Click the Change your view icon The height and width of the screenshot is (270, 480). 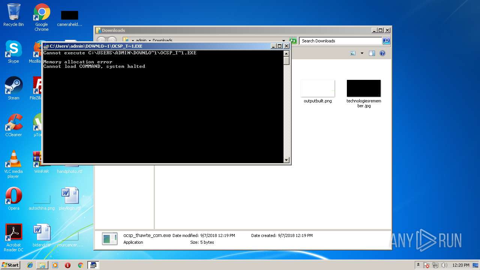353,53
